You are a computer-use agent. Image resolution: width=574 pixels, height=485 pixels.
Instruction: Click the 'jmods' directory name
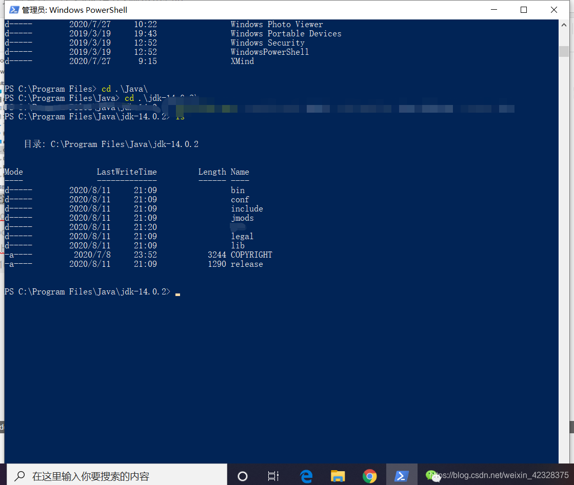pos(242,218)
